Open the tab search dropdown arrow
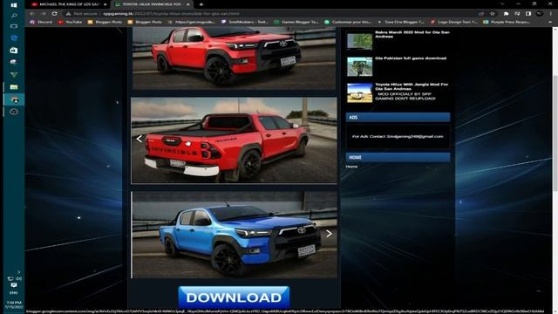558x314 pixels. pos(502,3)
